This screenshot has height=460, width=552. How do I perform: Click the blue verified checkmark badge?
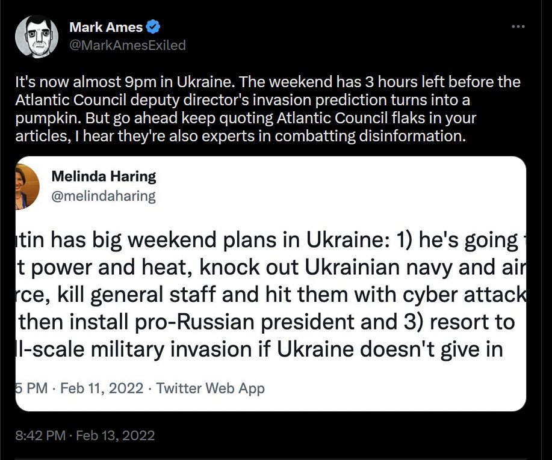tap(155, 27)
